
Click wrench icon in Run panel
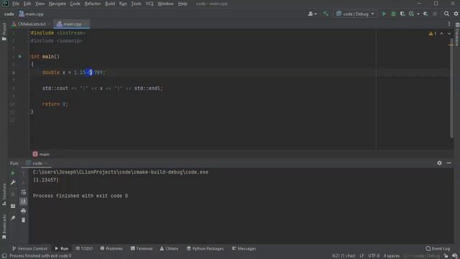coord(13,183)
